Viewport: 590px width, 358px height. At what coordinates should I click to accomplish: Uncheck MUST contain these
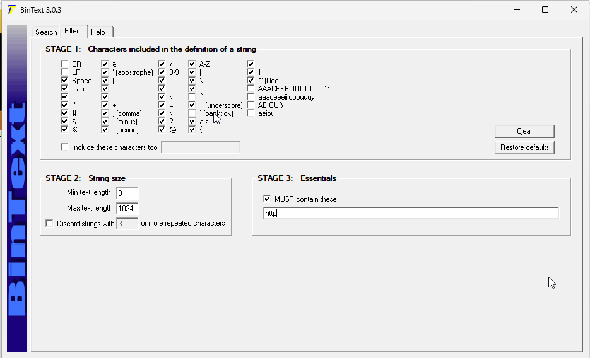[x=267, y=199]
